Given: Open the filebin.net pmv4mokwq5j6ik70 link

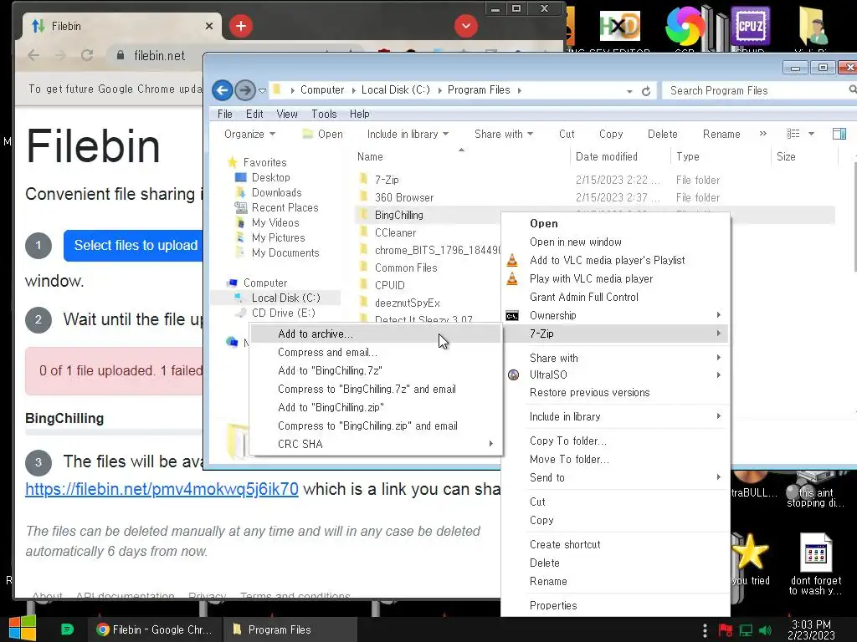Looking at the screenshot, I should point(162,489).
